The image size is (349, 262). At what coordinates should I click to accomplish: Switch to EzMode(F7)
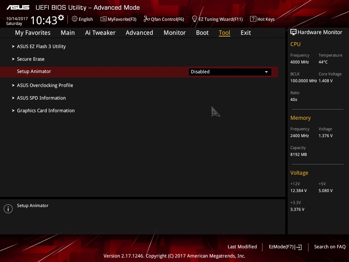click(281, 247)
